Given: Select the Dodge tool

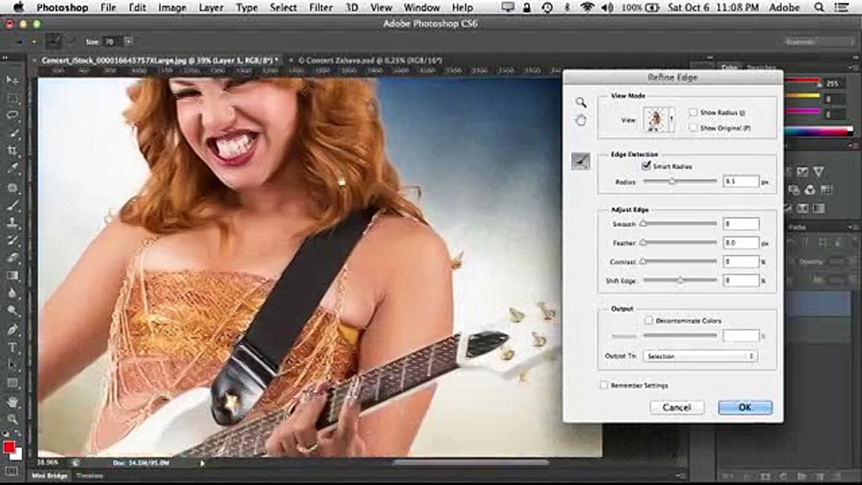Looking at the screenshot, I should pos(12,311).
